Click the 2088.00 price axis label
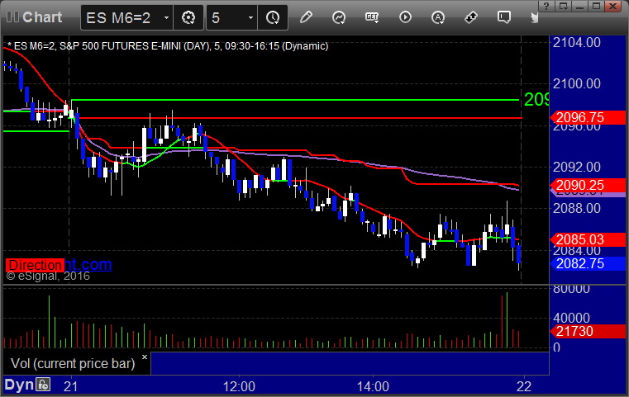 point(576,208)
